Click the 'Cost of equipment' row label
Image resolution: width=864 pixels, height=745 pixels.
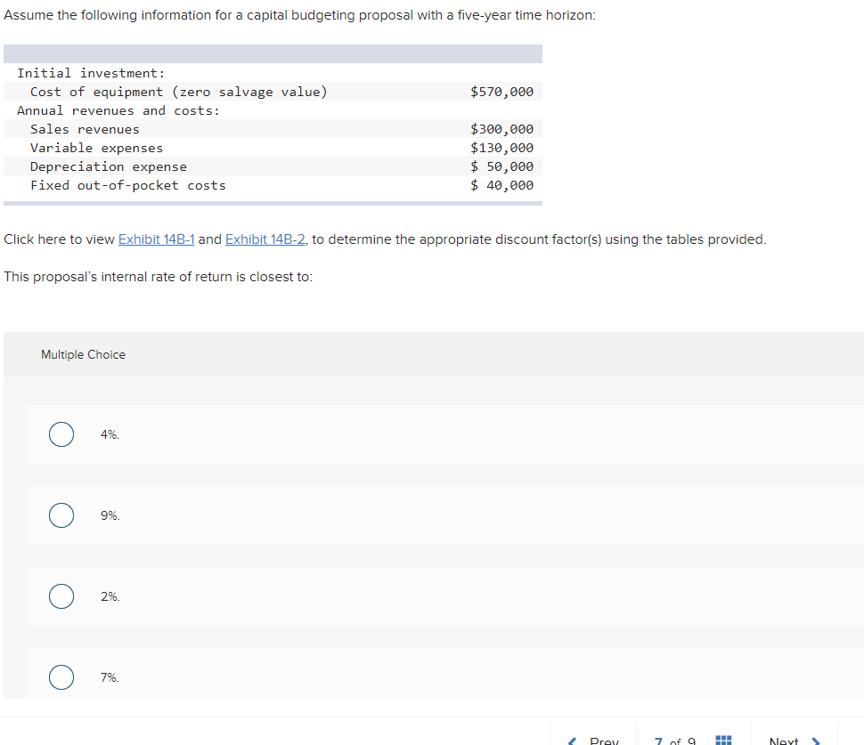[x=179, y=92]
